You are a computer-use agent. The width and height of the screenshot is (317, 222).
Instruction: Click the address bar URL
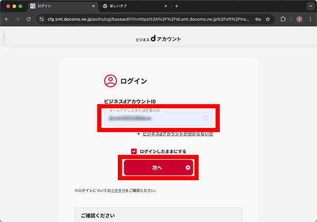click(148, 19)
